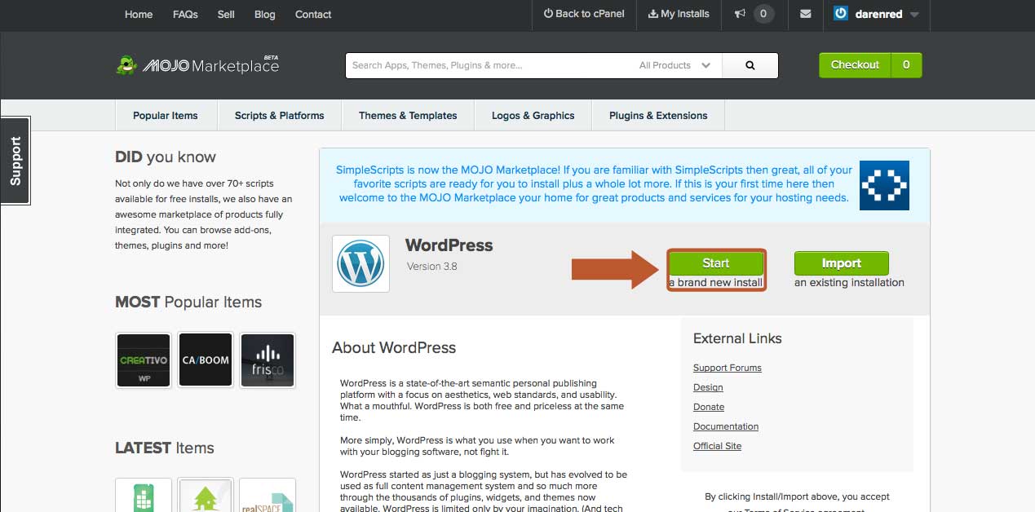The height and width of the screenshot is (512, 1035).
Task: Click the search magnifier button
Action: click(750, 65)
